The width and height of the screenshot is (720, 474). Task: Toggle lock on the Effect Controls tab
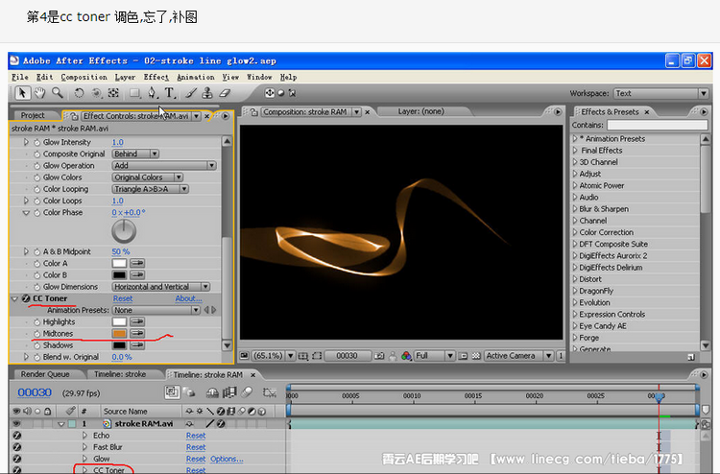click(74, 116)
